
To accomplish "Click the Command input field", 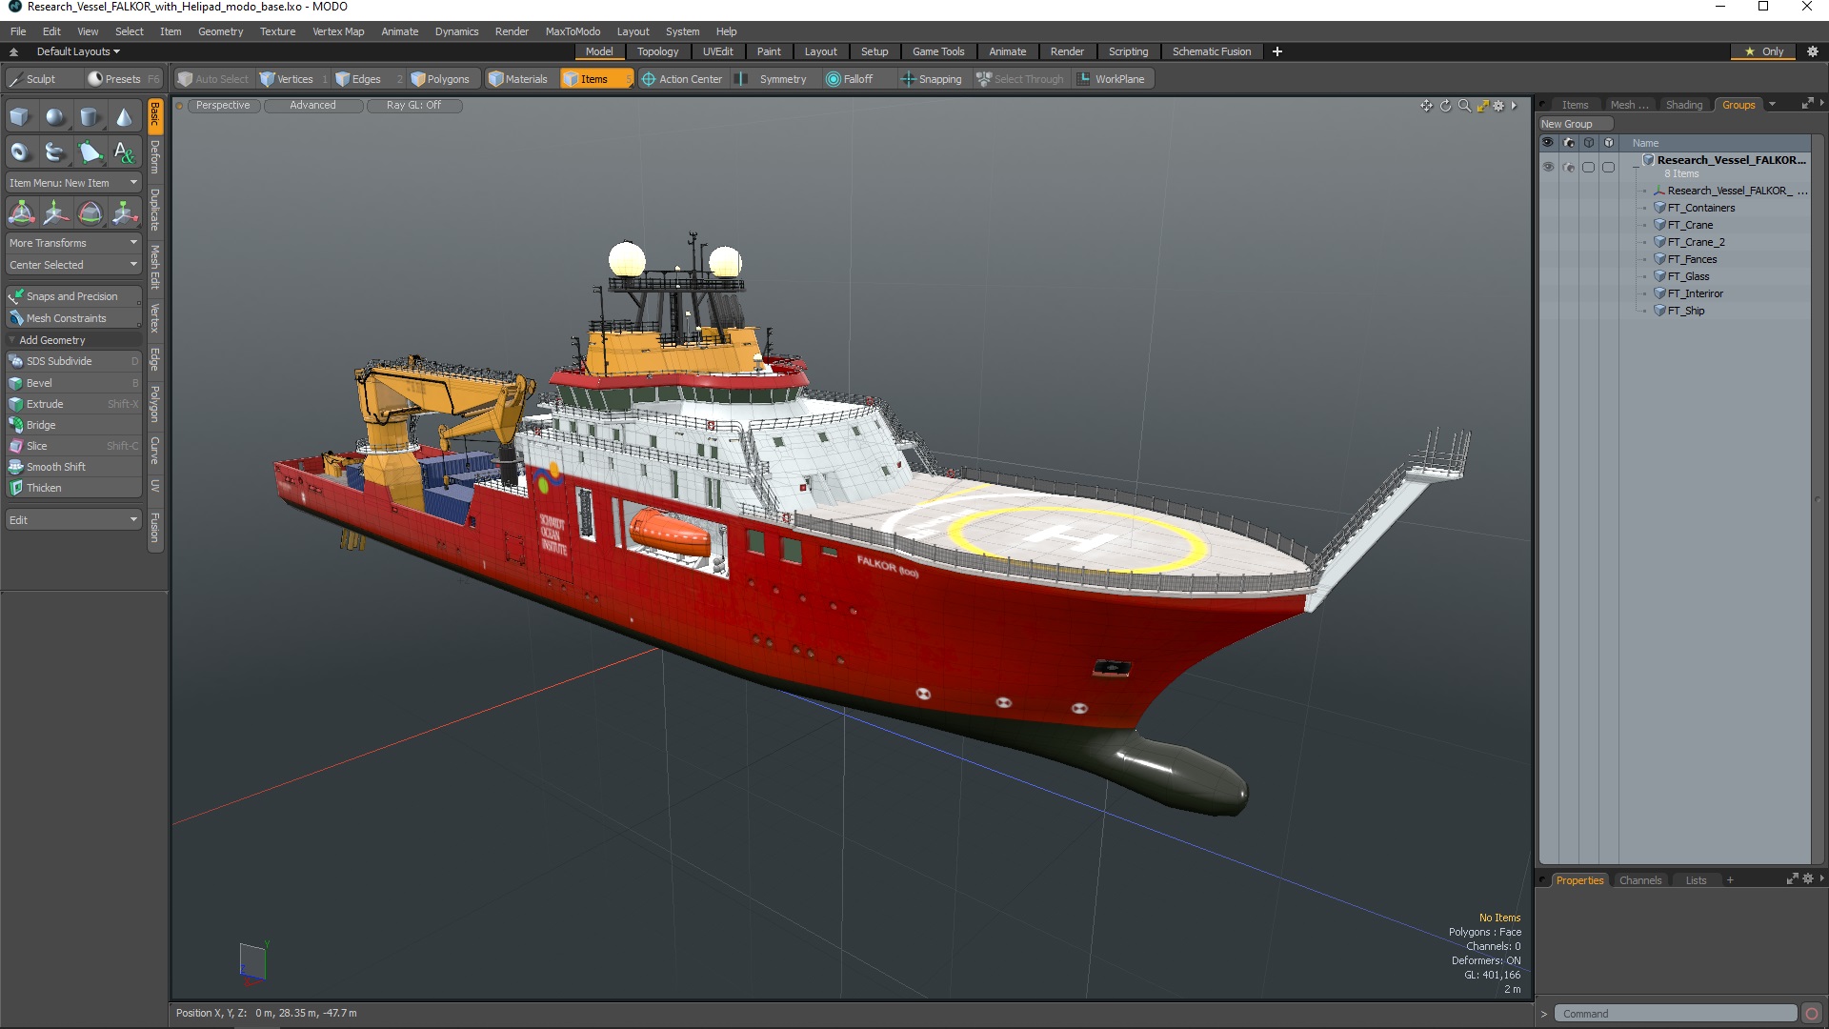I will (1677, 1013).
